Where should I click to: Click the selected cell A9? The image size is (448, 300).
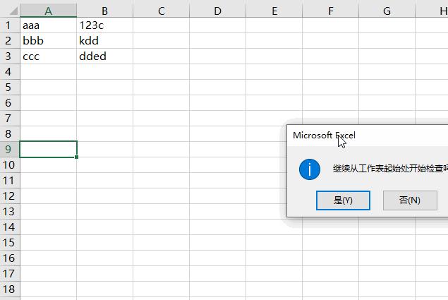48,149
